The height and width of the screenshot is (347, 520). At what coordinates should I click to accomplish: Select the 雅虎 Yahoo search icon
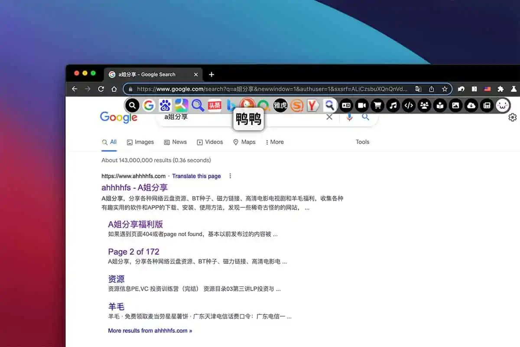280,105
